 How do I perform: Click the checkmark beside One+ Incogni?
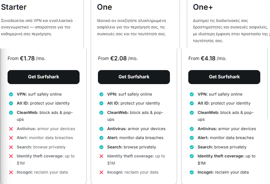pos(192,172)
